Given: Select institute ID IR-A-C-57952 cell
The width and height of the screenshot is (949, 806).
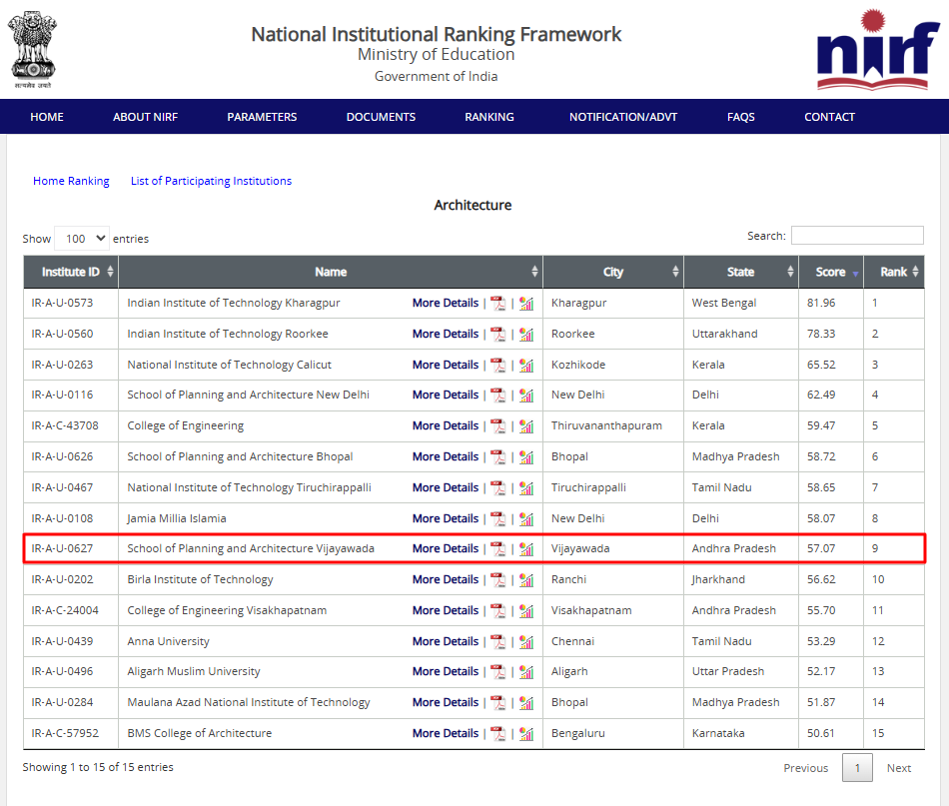Looking at the screenshot, I should click(x=71, y=733).
